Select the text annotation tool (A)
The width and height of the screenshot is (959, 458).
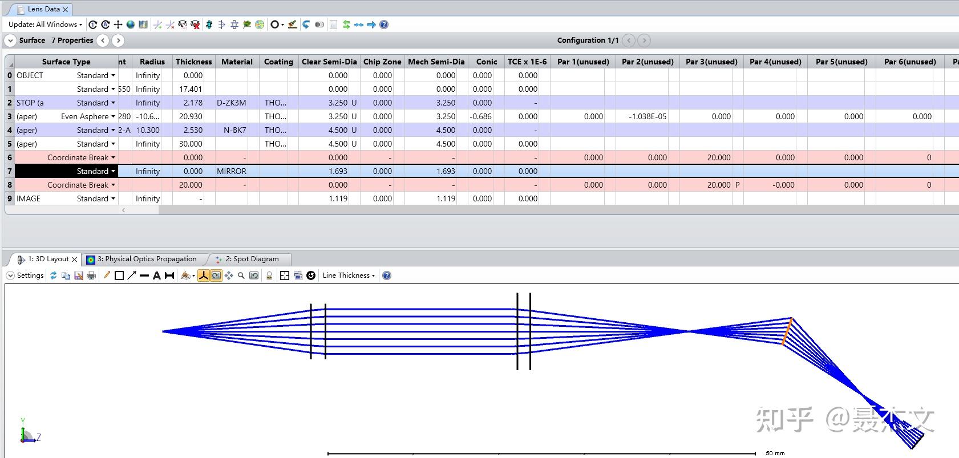coord(156,275)
